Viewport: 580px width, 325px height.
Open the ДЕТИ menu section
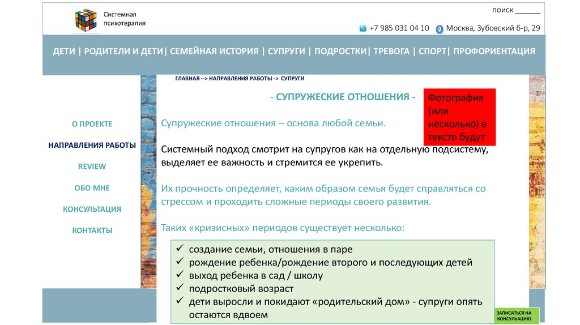64,52
